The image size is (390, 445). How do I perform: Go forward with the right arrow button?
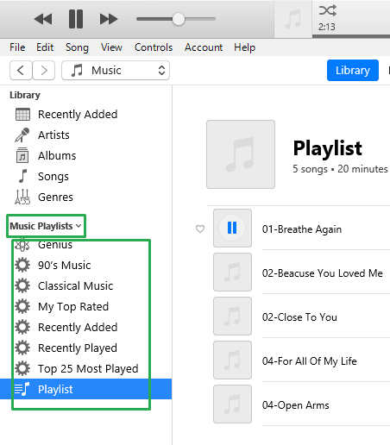[44, 71]
